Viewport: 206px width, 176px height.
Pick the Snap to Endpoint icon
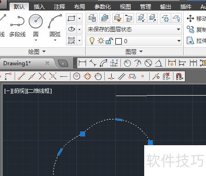pyautogui.click(x=22, y=76)
